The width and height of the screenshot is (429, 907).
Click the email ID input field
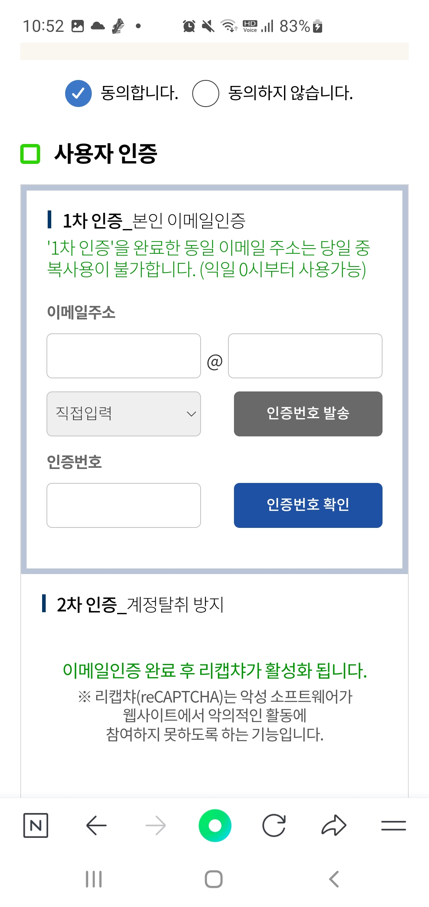tap(124, 356)
